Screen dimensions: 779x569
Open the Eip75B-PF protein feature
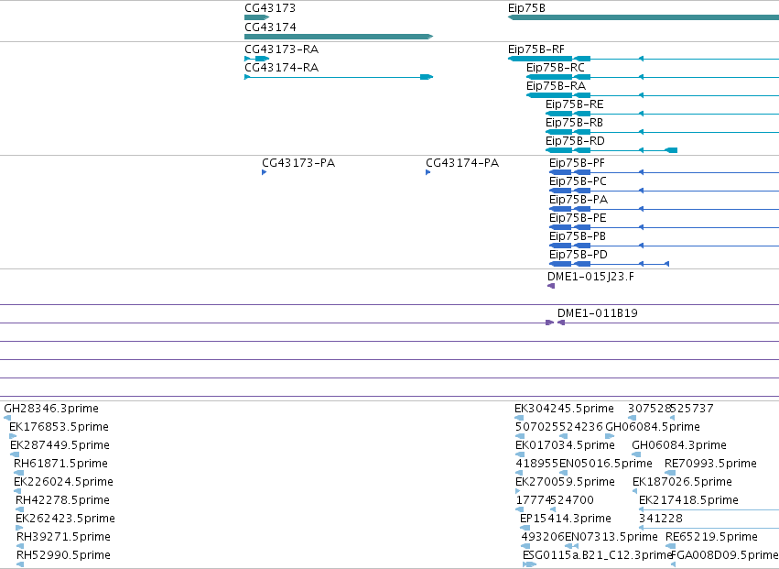(x=664, y=172)
